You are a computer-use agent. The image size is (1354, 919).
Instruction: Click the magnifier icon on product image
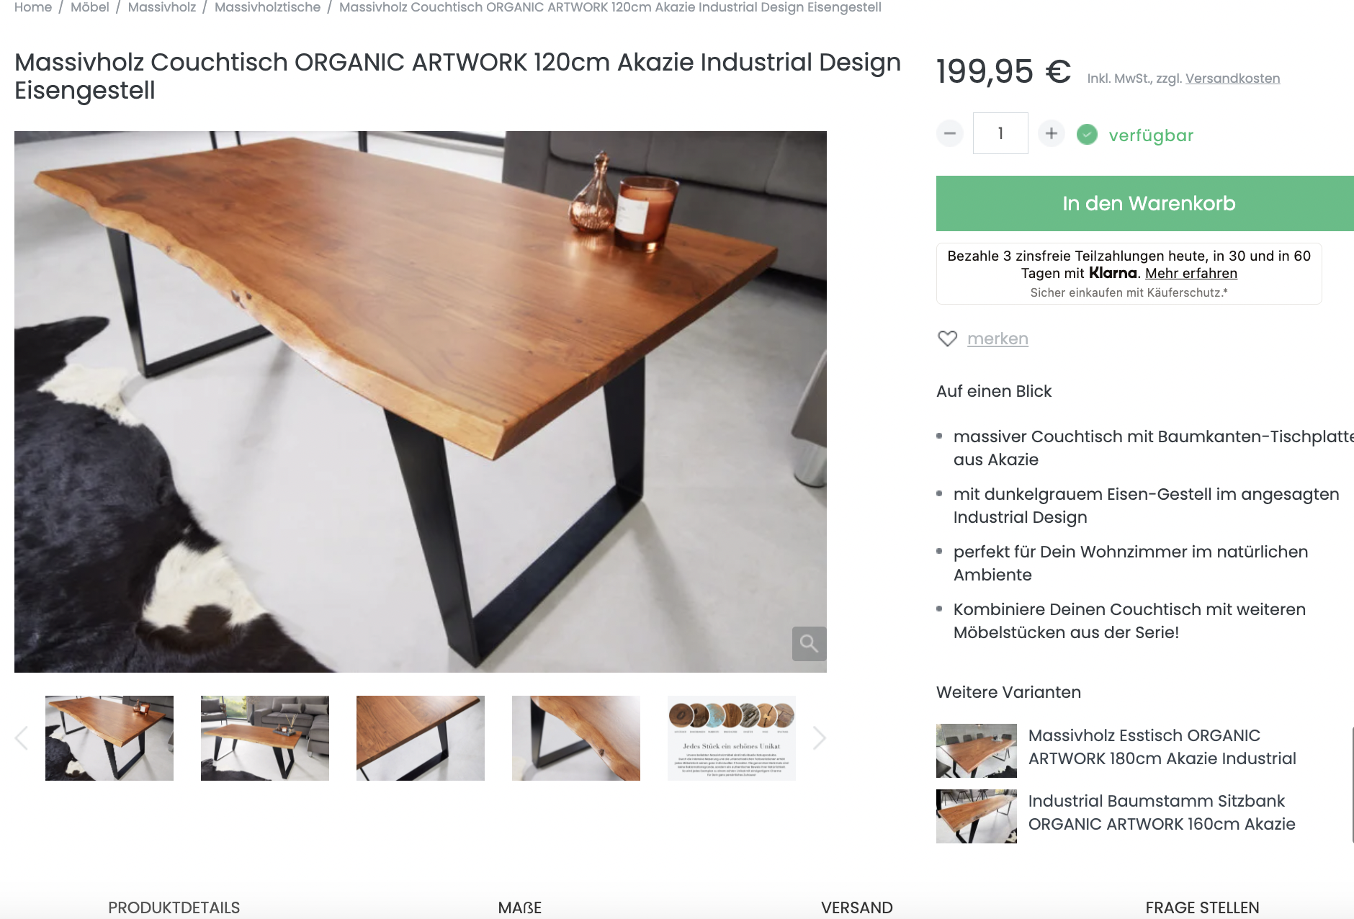click(x=809, y=643)
